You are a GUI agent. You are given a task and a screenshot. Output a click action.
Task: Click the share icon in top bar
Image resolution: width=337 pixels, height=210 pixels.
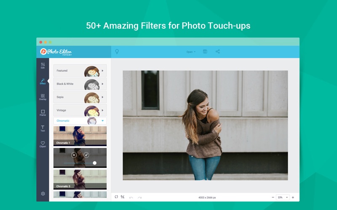coord(218,51)
